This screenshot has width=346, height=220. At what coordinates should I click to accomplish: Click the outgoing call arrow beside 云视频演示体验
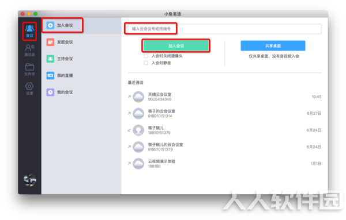coord(129,163)
